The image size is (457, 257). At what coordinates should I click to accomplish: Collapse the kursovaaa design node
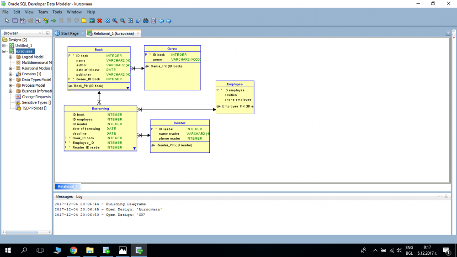[x=4, y=51]
